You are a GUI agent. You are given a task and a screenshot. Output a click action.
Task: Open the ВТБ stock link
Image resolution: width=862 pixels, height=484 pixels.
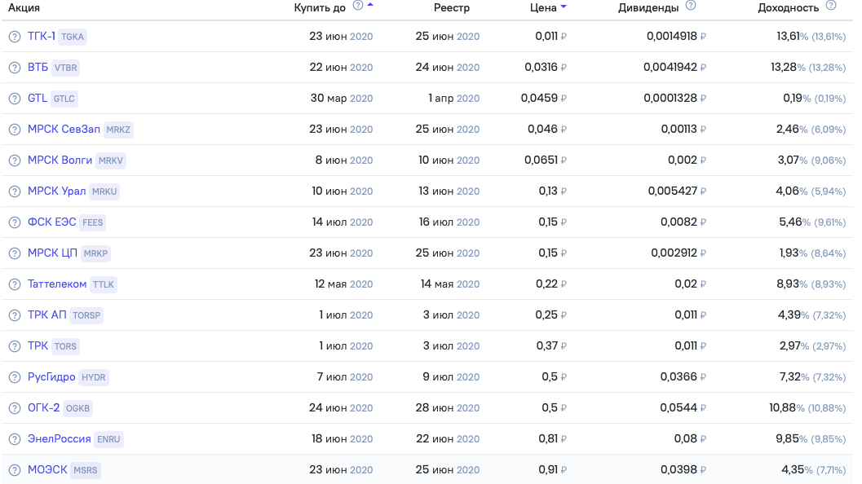tap(38, 67)
